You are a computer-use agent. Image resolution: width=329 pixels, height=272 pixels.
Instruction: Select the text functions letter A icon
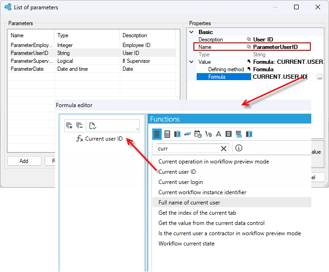point(219,134)
